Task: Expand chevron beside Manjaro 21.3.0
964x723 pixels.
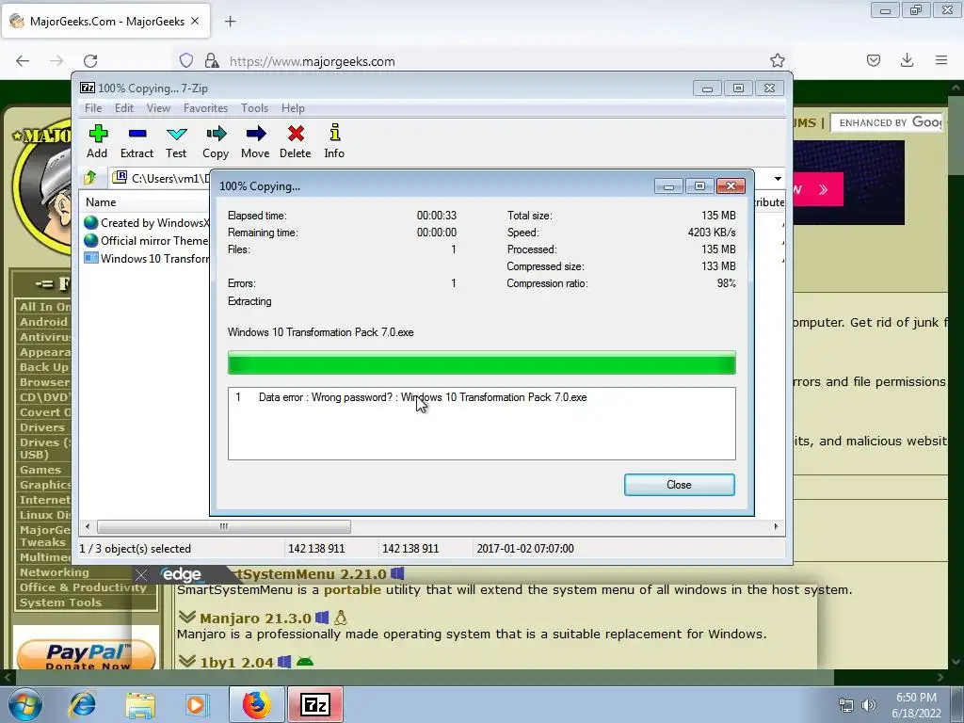Action: (x=187, y=617)
